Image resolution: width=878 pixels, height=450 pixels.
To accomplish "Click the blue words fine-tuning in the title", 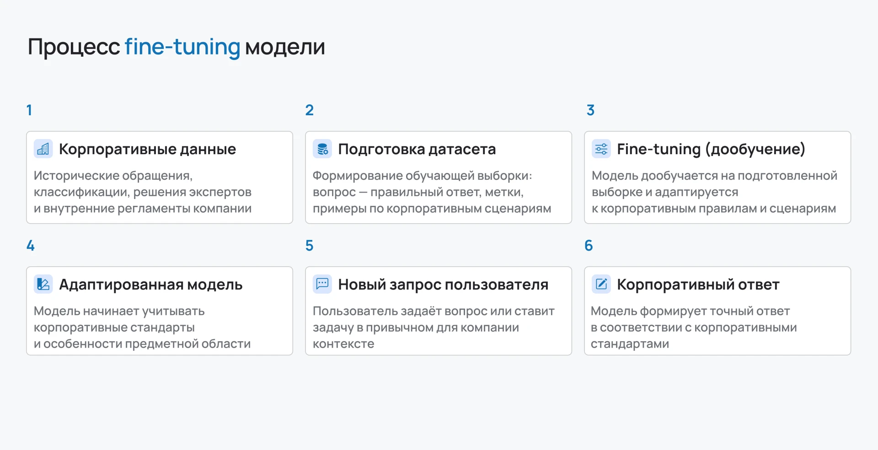I will (182, 47).
